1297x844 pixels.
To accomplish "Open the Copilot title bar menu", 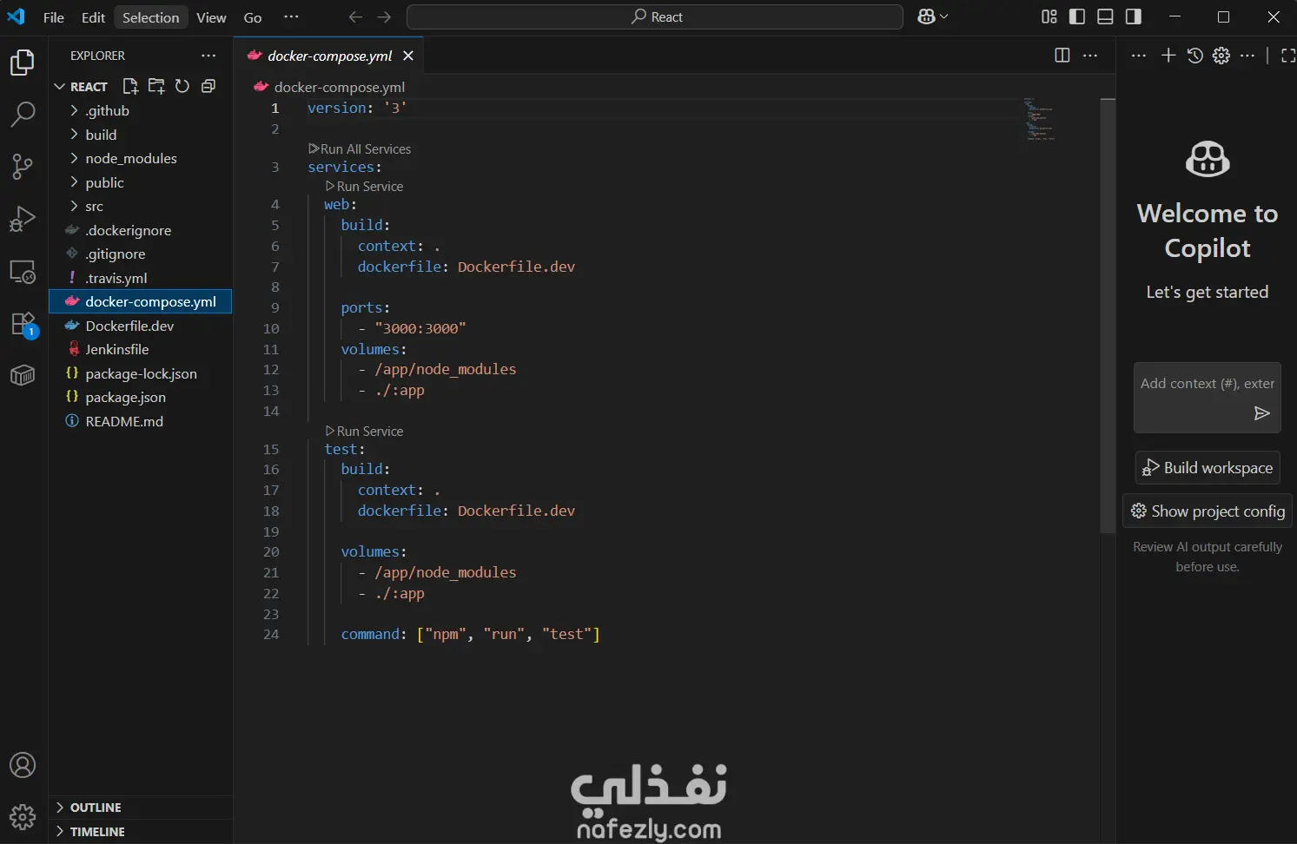I will point(932,17).
